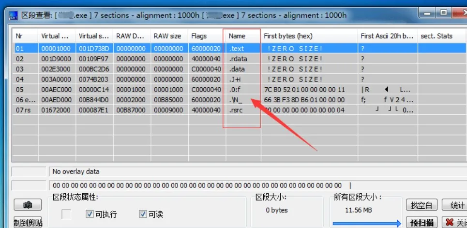Click the red X close button at bottom right

pos(453,222)
